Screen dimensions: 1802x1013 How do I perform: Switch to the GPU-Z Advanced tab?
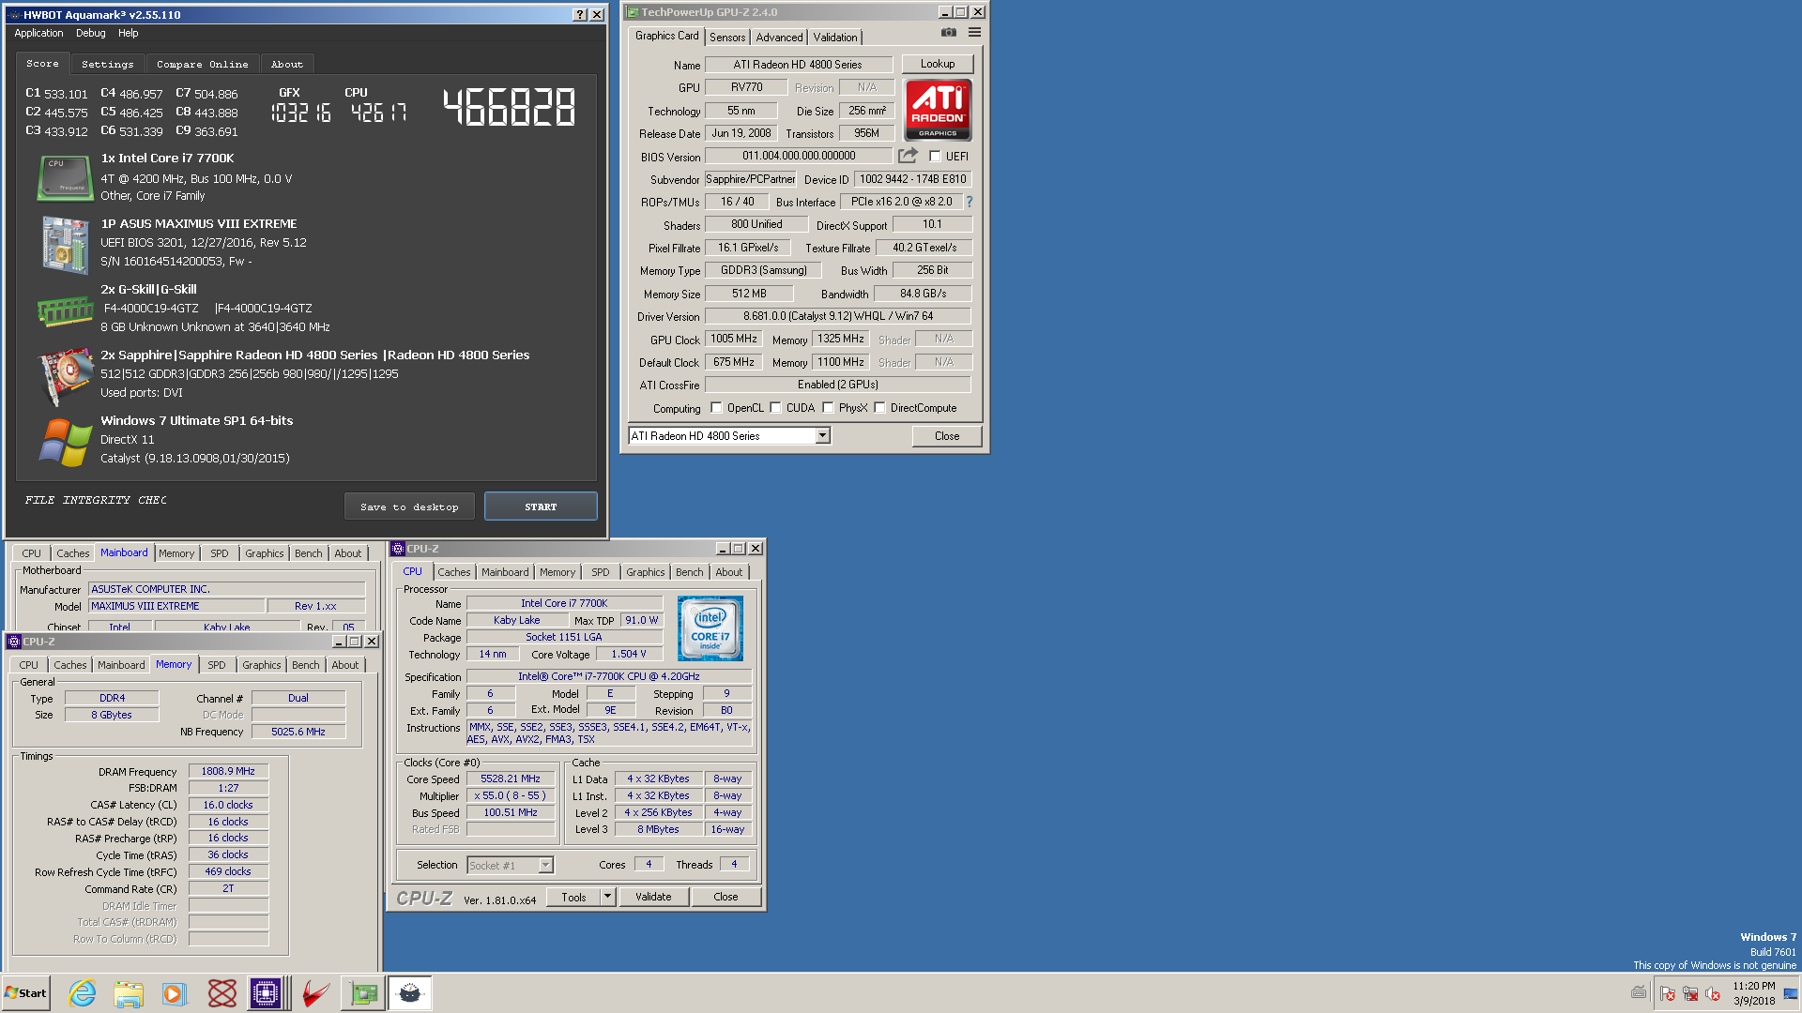pyautogui.click(x=779, y=38)
